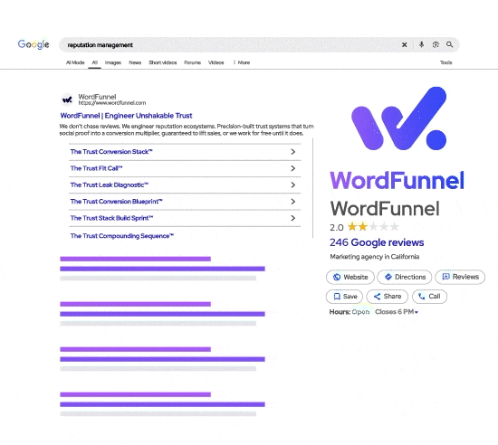Click the WordFunnel favicon in the result

coord(67,99)
